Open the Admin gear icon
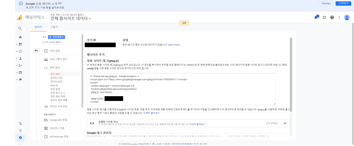This screenshot has height=146, width=354. click(x=20, y=138)
